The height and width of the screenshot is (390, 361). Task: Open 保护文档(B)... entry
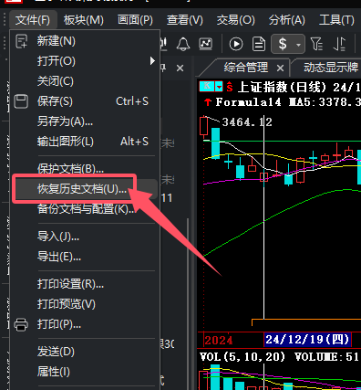[85, 168]
